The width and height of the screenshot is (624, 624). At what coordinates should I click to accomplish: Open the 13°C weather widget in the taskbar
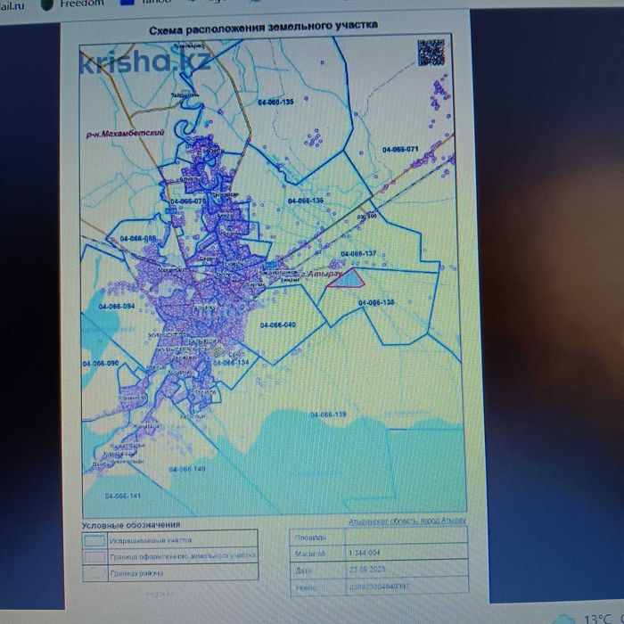(x=589, y=618)
